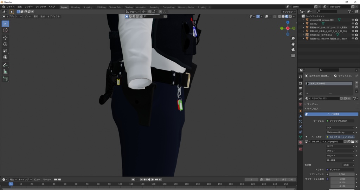
Task: Select the Select Box tool
Action: [x=5, y=23]
